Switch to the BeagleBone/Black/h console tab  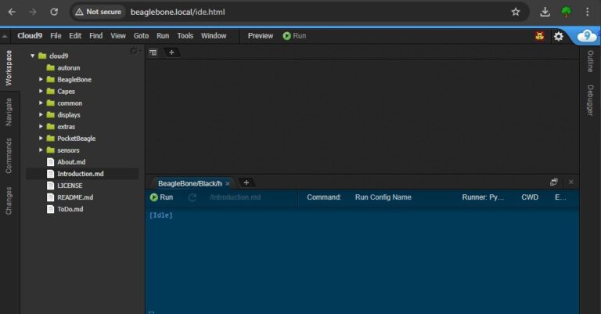point(189,183)
